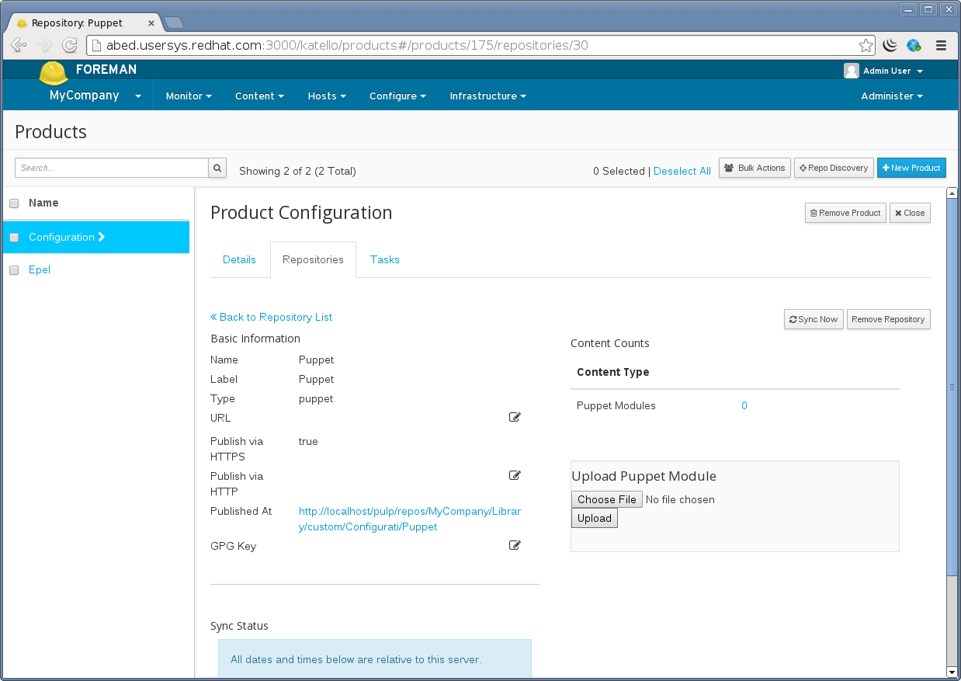
Task: Click the scrollbar down arrow
Action: 952,671
